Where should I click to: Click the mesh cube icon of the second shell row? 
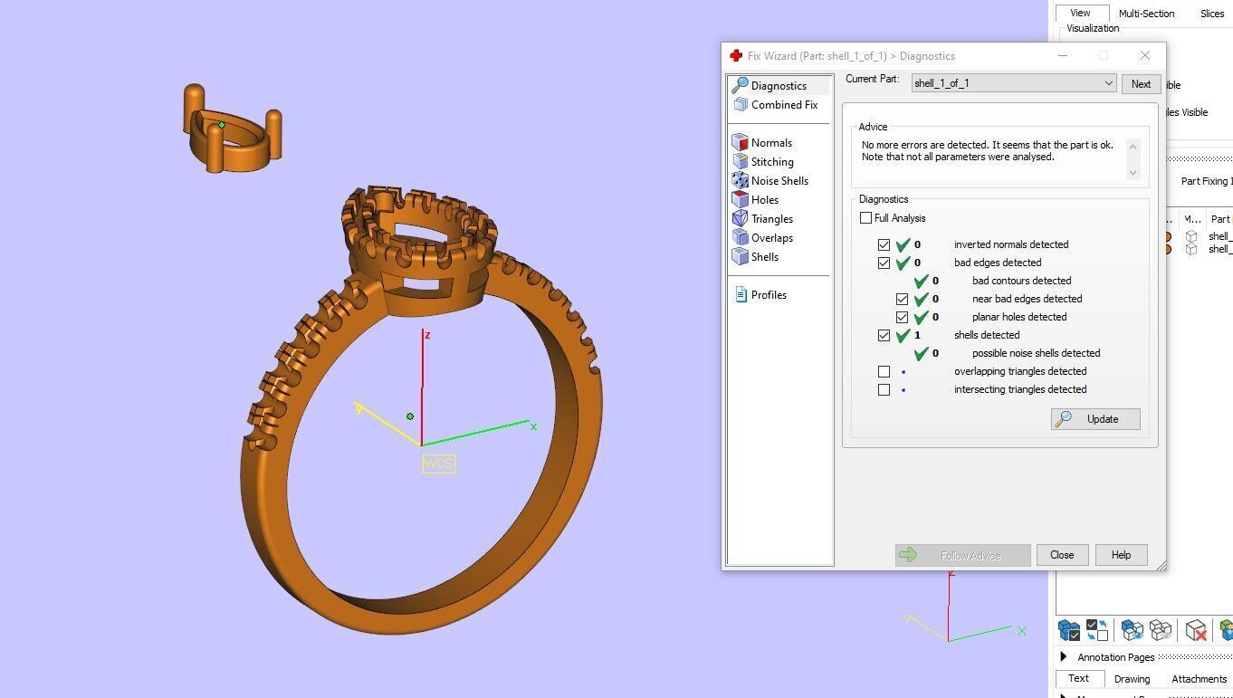click(1191, 250)
